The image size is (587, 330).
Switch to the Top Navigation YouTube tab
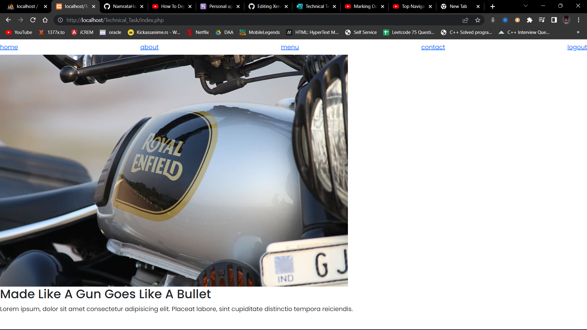coord(412,6)
